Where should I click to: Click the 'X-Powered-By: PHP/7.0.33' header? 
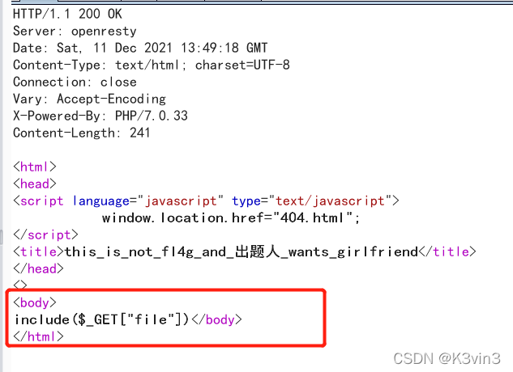(100, 116)
